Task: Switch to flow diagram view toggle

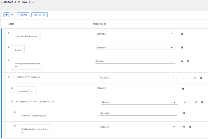Action: [12, 15]
